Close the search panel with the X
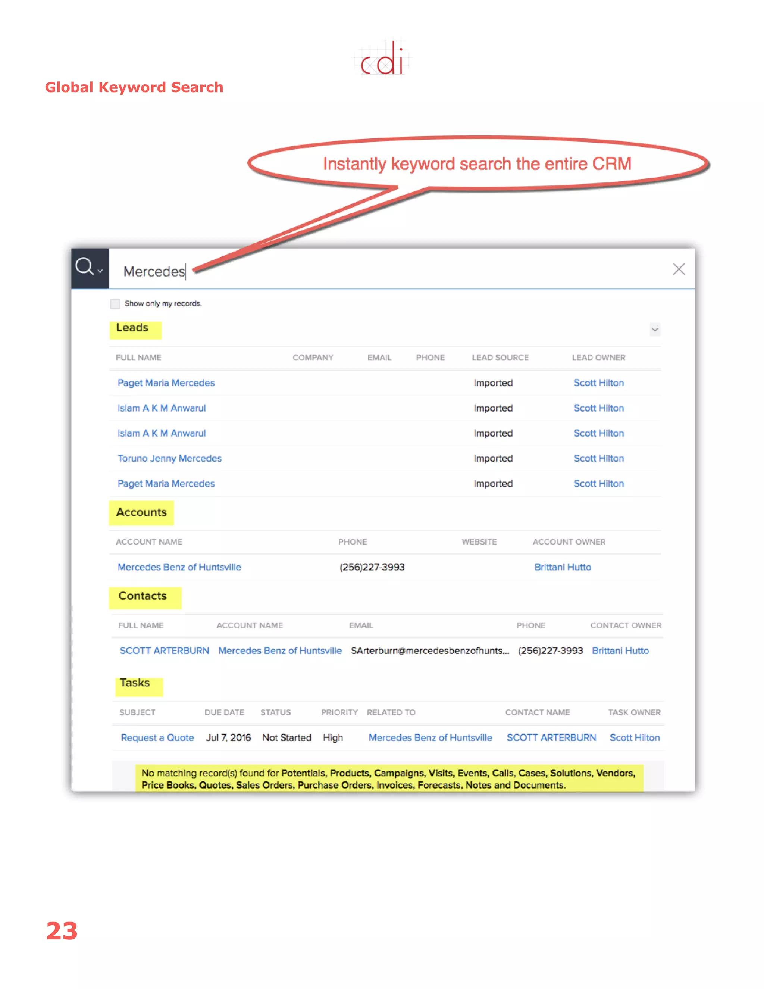The width and height of the screenshot is (764, 989). click(679, 269)
